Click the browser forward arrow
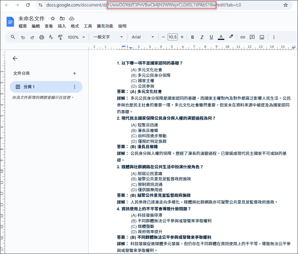 click(17, 5)
